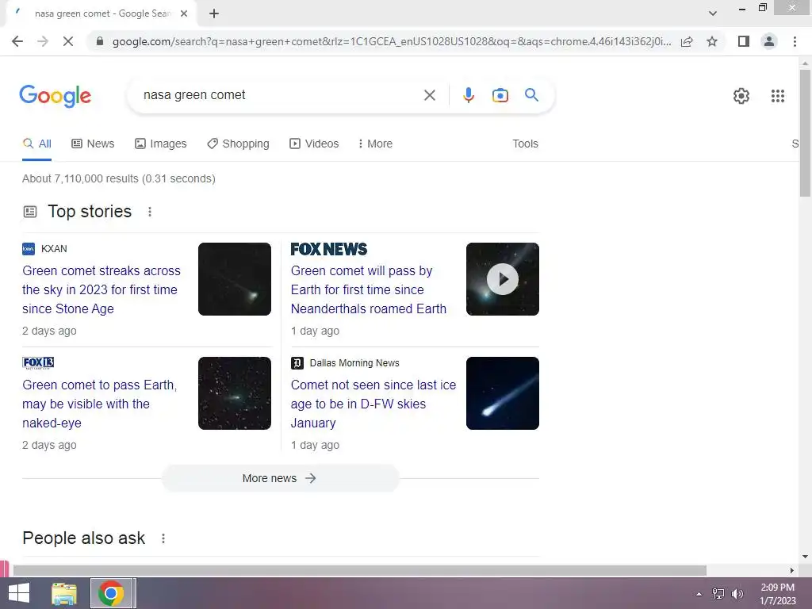The height and width of the screenshot is (609, 812).
Task: Clear the search box text
Action: pos(429,95)
